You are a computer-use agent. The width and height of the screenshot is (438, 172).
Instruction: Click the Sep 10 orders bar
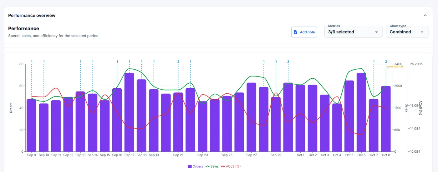(x=44, y=127)
